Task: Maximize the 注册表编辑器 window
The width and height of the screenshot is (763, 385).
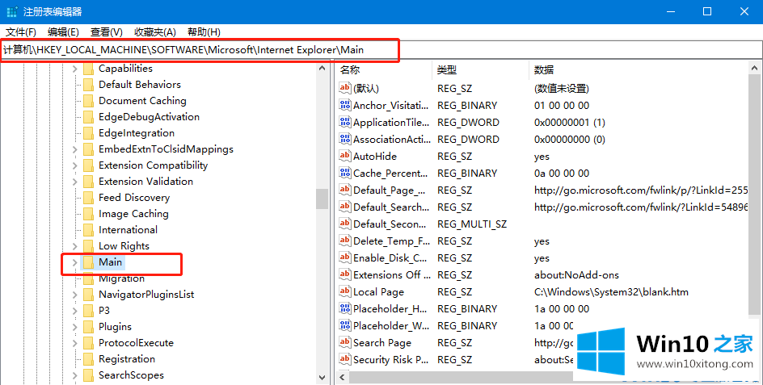Action: (707, 11)
